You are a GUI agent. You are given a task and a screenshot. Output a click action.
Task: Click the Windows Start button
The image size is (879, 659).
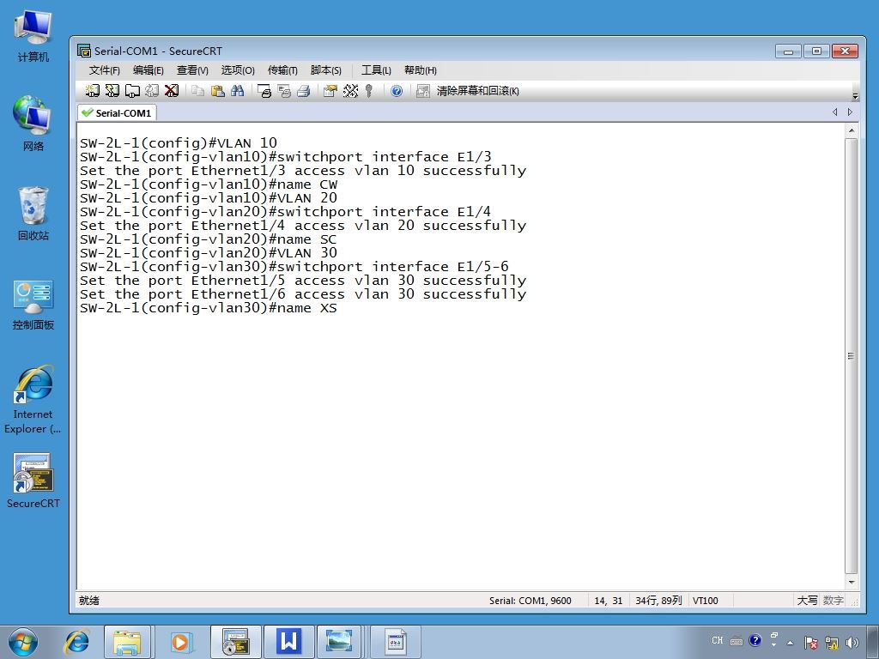23,642
